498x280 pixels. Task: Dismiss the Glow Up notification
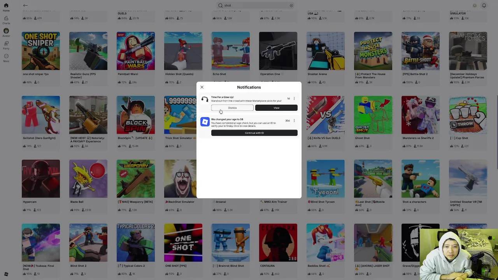click(x=232, y=108)
